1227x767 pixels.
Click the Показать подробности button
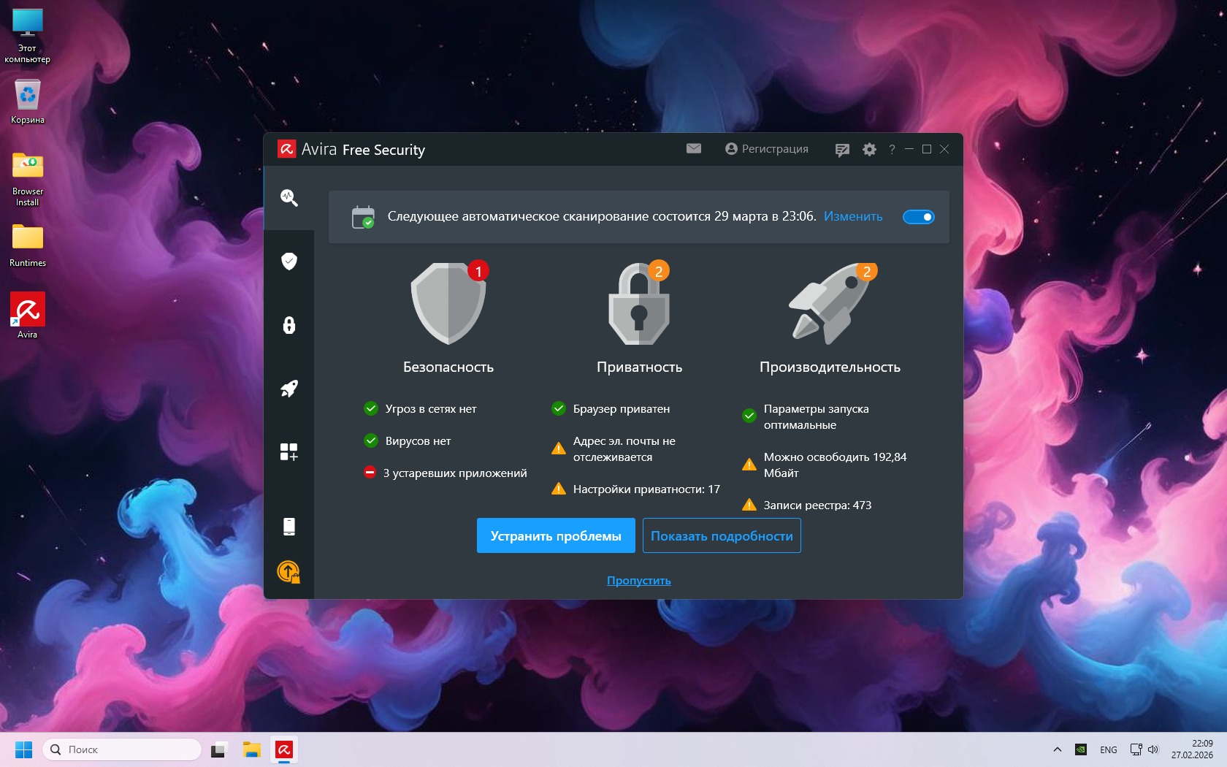pyautogui.click(x=722, y=536)
